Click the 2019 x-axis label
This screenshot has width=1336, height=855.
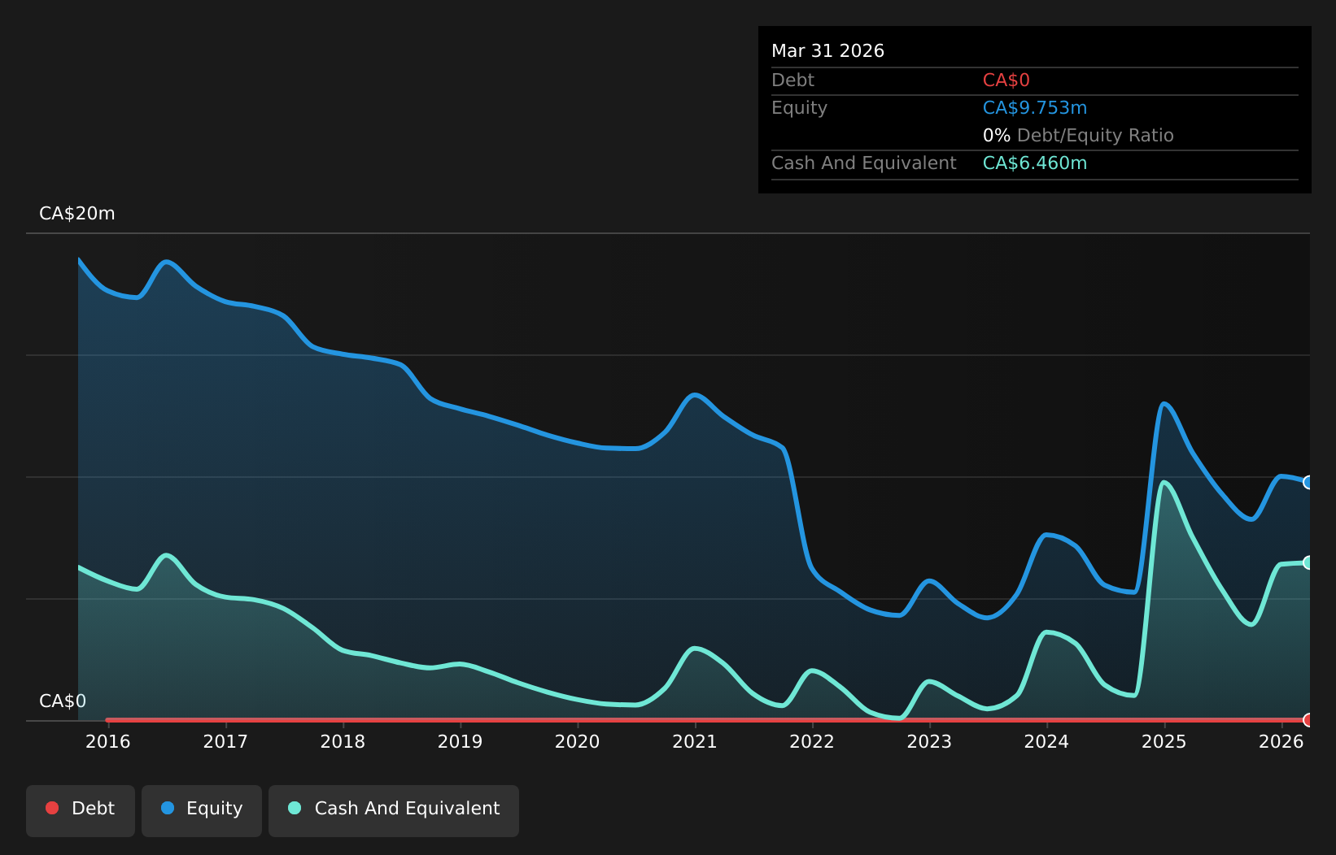coord(461,741)
